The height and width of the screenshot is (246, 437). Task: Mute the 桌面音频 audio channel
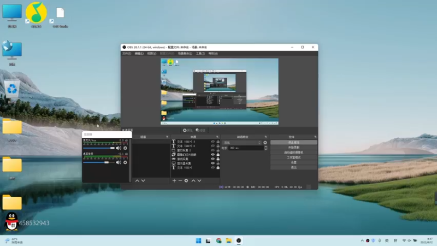[x=119, y=162]
